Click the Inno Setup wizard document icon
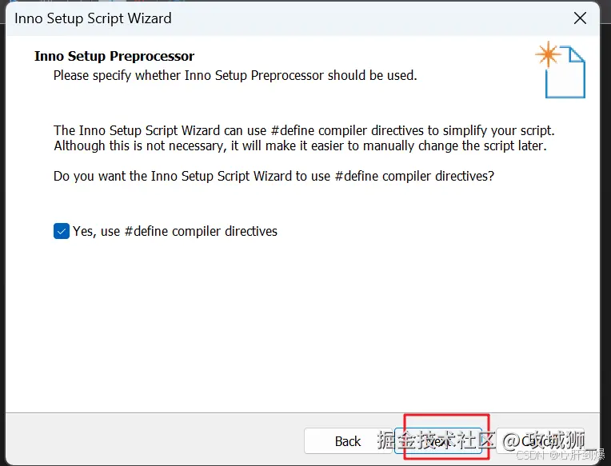This screenshot has width=611, height=466. (565, 73)
